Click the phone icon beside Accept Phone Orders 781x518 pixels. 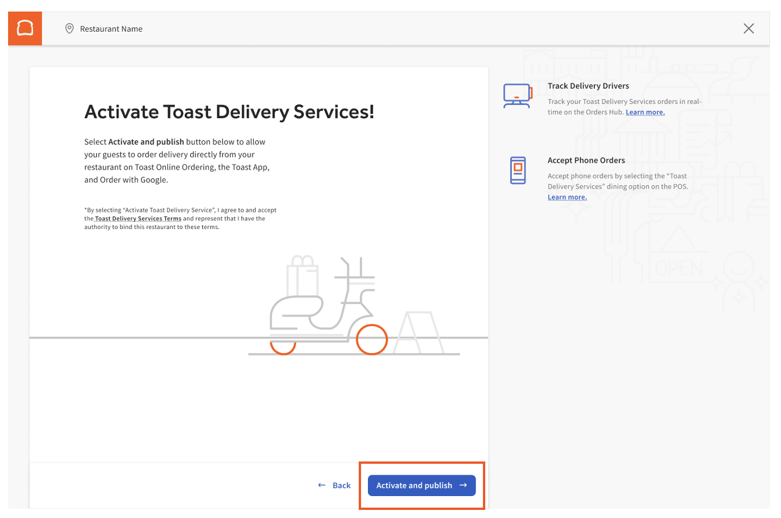(518, 170)
